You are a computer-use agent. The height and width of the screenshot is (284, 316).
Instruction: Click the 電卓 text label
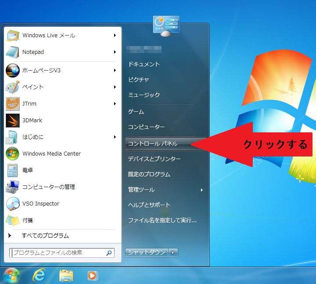(28, 170)
